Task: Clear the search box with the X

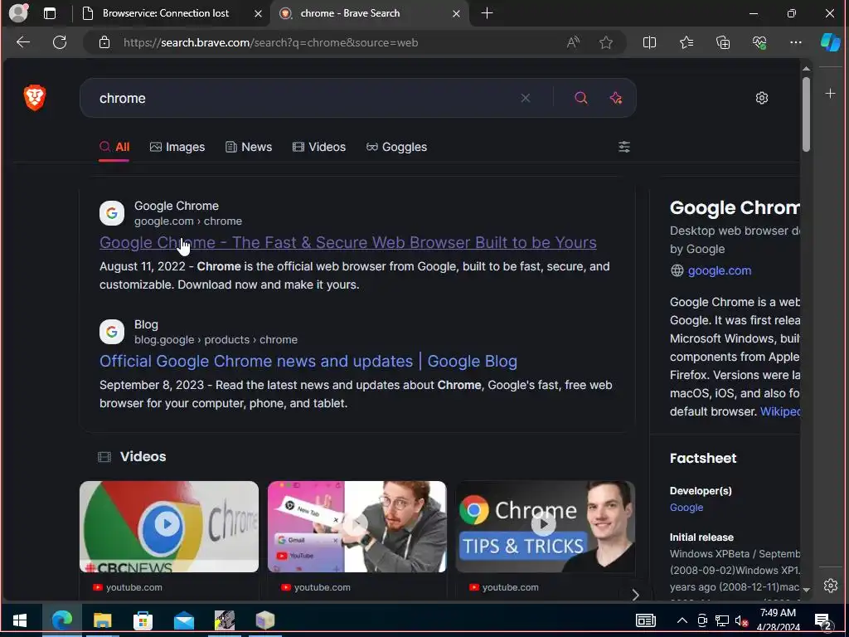Action: [525, 98]
